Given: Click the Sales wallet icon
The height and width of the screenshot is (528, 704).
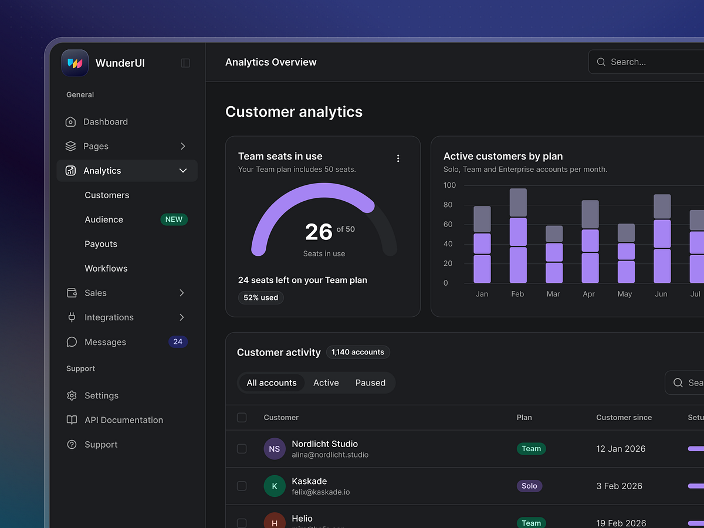Looking at the screenshot, I should (x=72, y=293).
